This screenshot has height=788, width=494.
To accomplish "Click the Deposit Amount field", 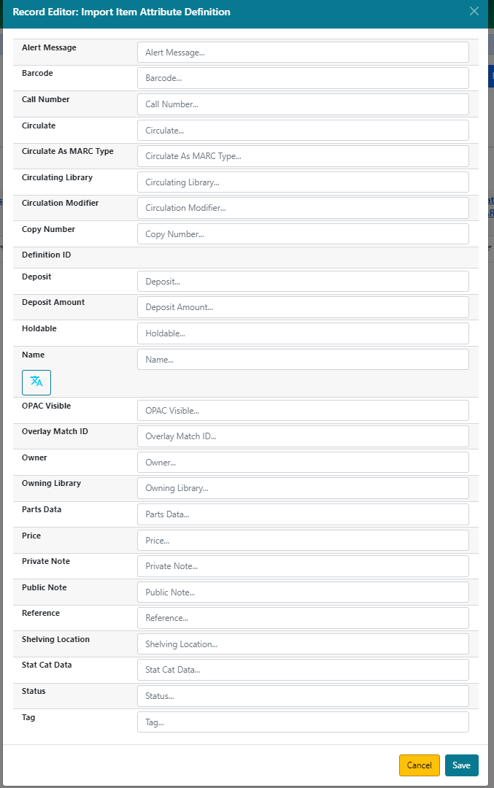I will [x=303, y=307].
